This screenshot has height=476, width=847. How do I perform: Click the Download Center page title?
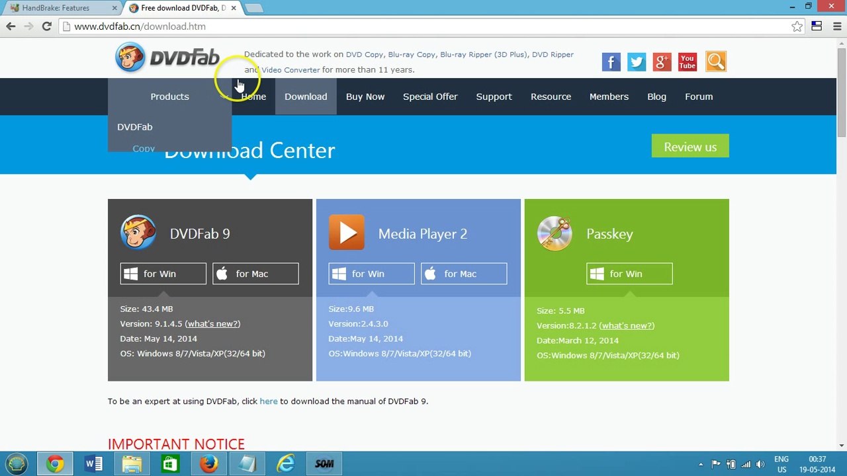click(x=249, y=150)
